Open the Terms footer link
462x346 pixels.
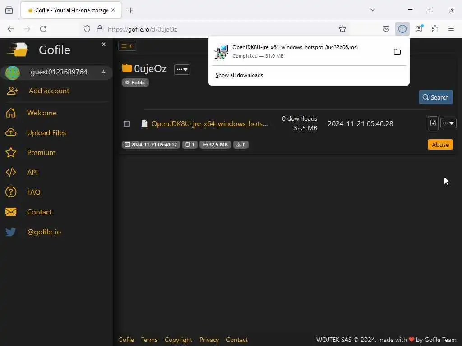149,340
